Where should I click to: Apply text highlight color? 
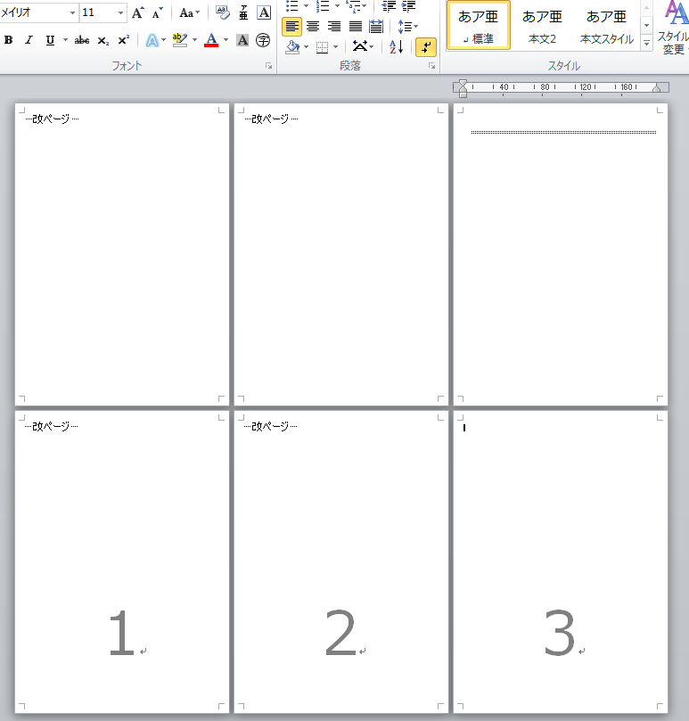pos(179,40)
